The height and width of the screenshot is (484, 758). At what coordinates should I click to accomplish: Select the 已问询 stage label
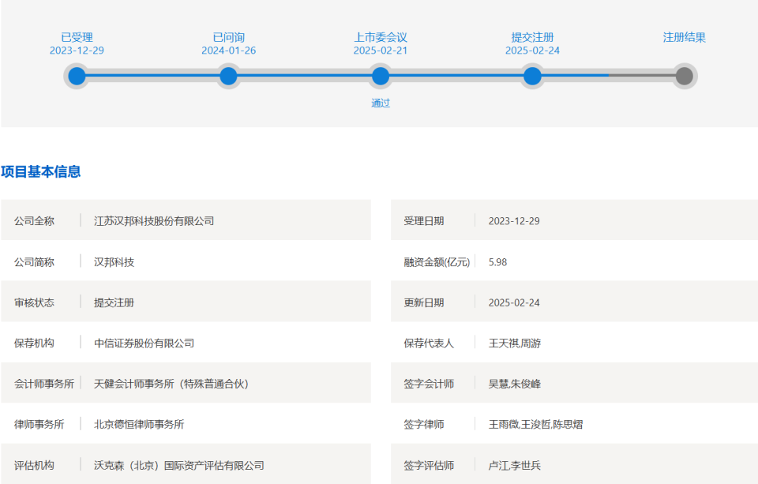click(x=229, y=37)
